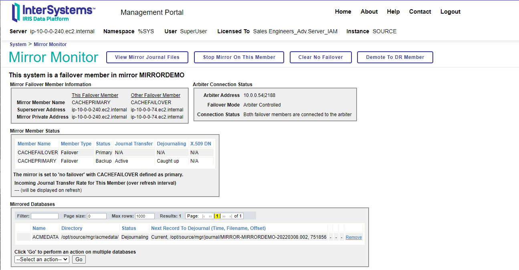This screenshot has width=519, height=270.
Task: Go to last page of results
Action: pyautogui.click(x=230, y=216)
